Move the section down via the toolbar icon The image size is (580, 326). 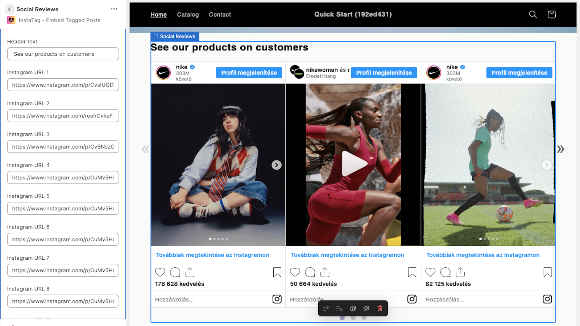pyautogui.click(x=339, y=308)
